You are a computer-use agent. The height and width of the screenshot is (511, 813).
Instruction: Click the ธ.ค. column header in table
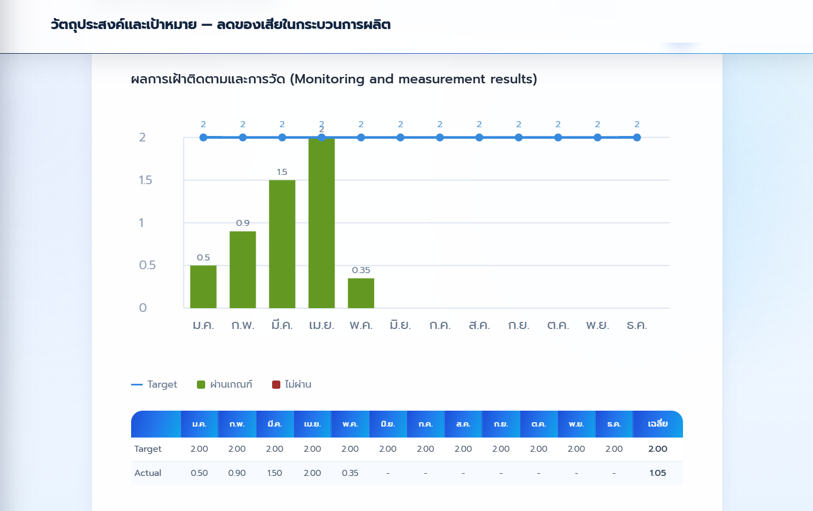click(x=614, y=424)
